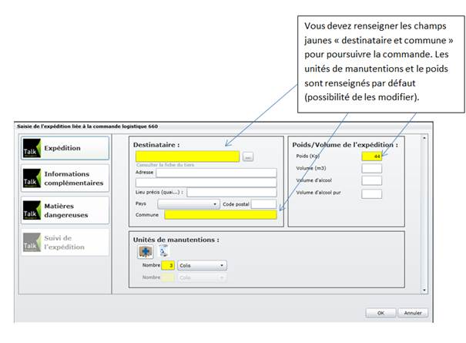Click the icon next to the add button
466x343 pixels.
tap(163, 251)
